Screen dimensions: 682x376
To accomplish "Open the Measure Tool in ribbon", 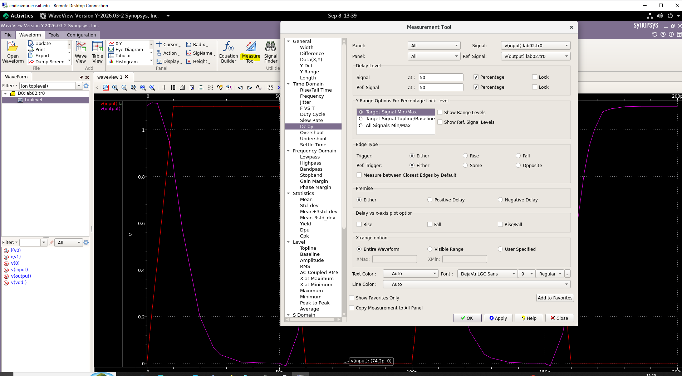I will pyautogui.click(x=251, y=52).
